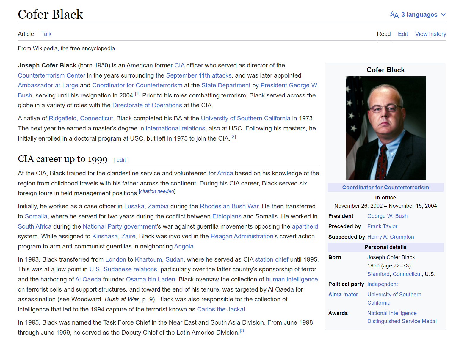This screenshot has height=340, width=467.
Task: Open Sudan link
Action: pos(174,259)
